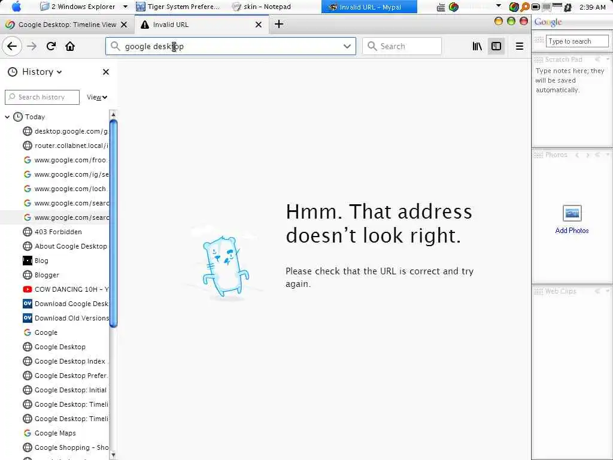Open www.google.com/froo history entry
613x460 pixels.
(x=65, y=161)
